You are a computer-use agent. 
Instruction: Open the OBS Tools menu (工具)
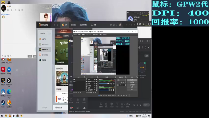tap(100, 35)
